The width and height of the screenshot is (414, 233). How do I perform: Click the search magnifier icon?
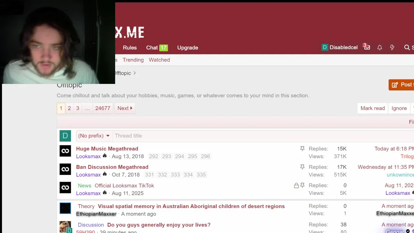click(407, 48)
